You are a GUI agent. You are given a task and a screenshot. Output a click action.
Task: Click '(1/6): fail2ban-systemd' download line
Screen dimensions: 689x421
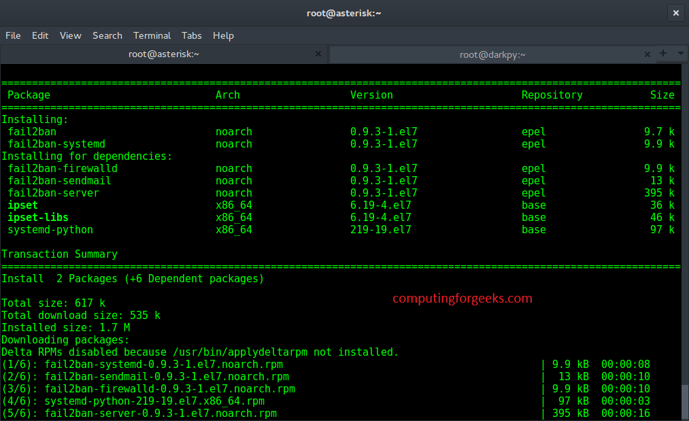(x=326, y=365)
